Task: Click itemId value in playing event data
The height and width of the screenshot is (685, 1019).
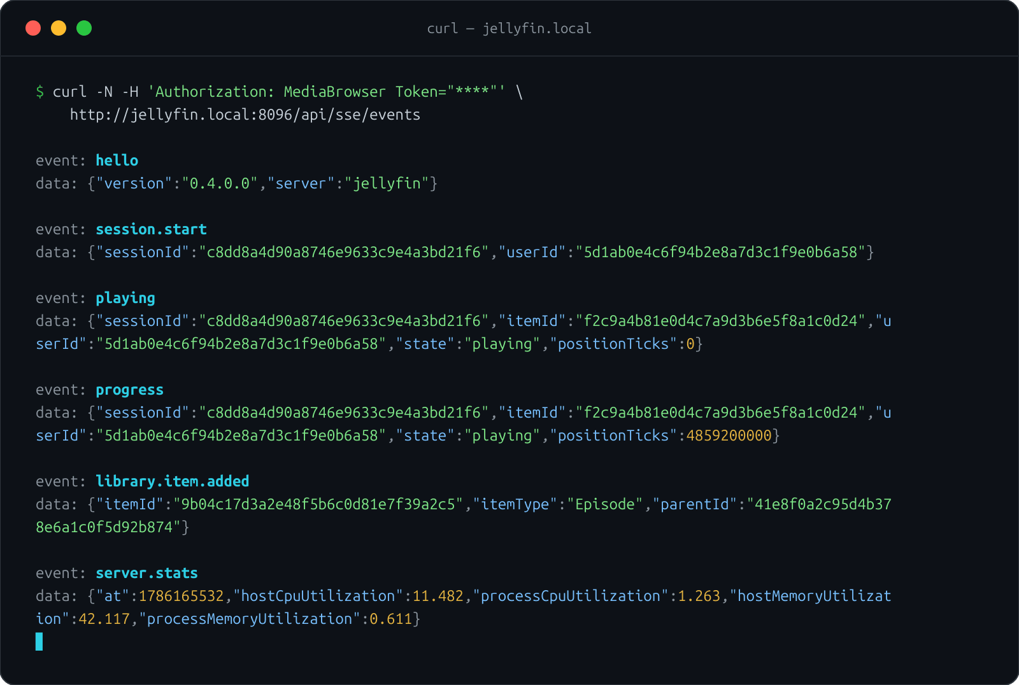Action: (721, 321)
